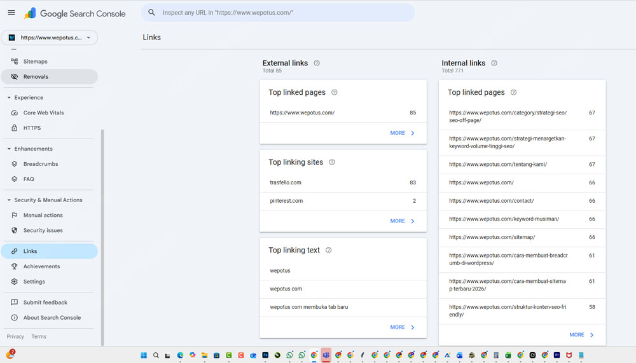Screen dimensions: 636x363
Task: Select the pinterest.com linking site row
Action: tap(343, 201)
